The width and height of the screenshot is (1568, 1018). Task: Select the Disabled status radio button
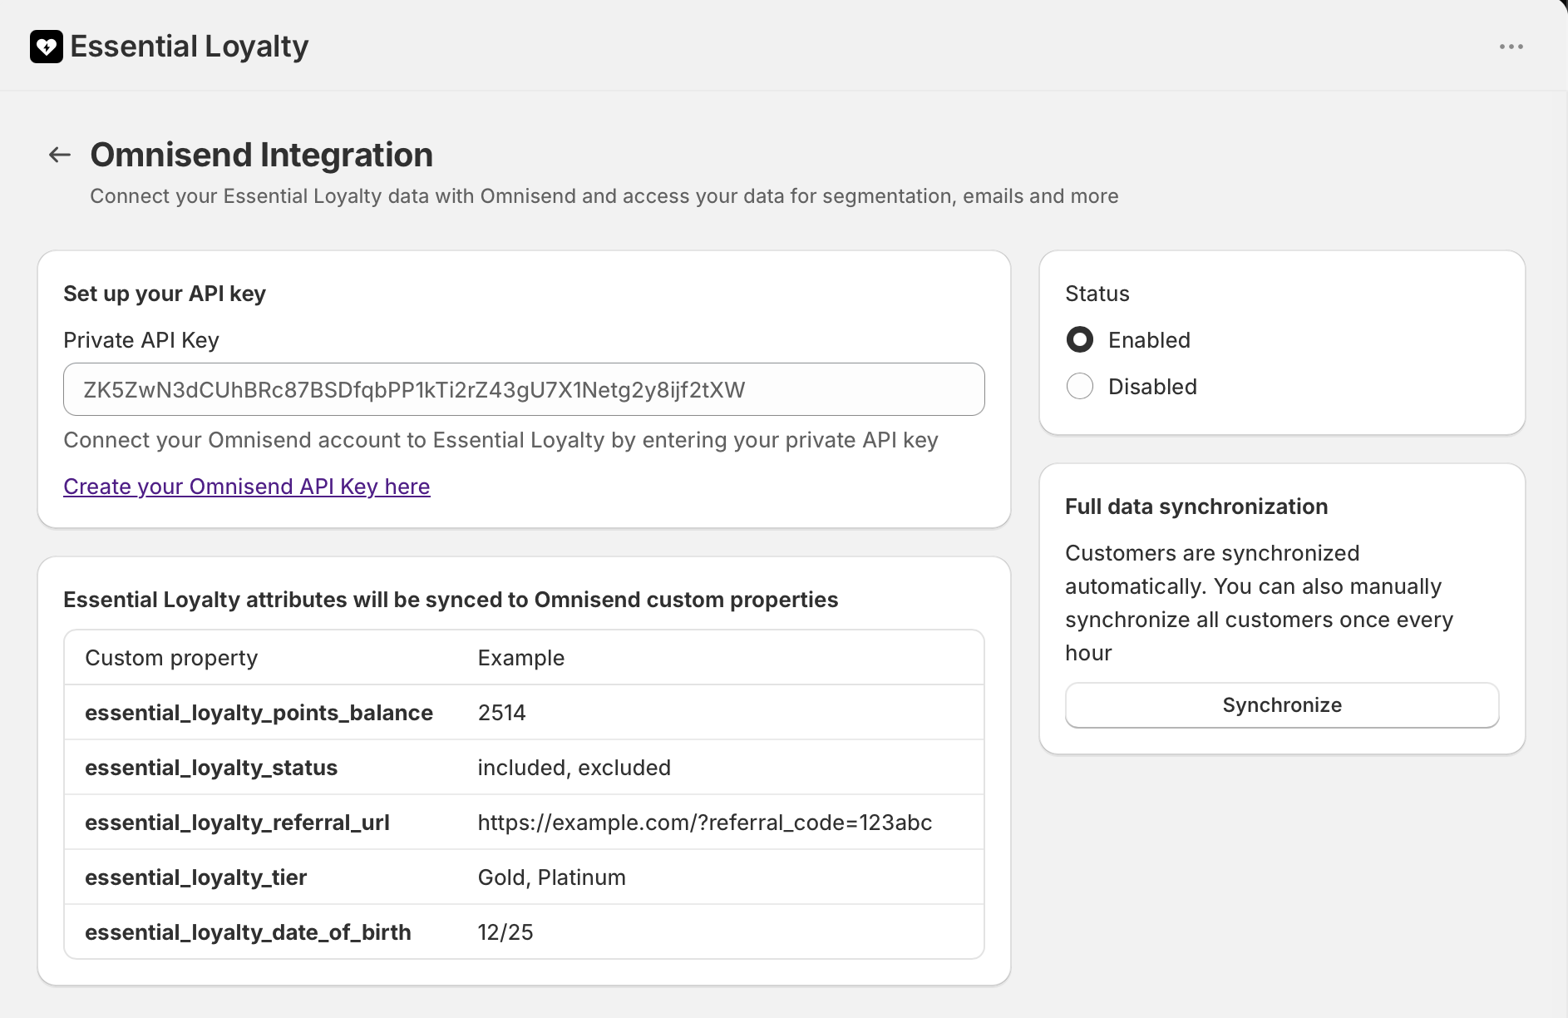[1080, 386]
